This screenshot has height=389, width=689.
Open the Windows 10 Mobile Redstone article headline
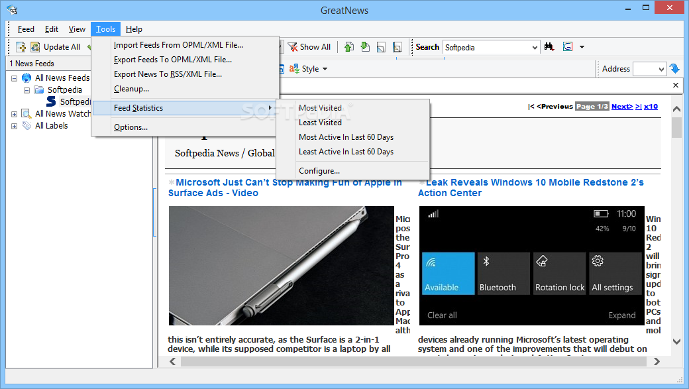[531, 188]
